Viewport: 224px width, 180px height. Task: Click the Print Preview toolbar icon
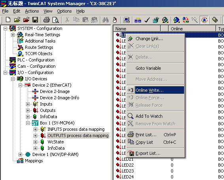point(55,20)
